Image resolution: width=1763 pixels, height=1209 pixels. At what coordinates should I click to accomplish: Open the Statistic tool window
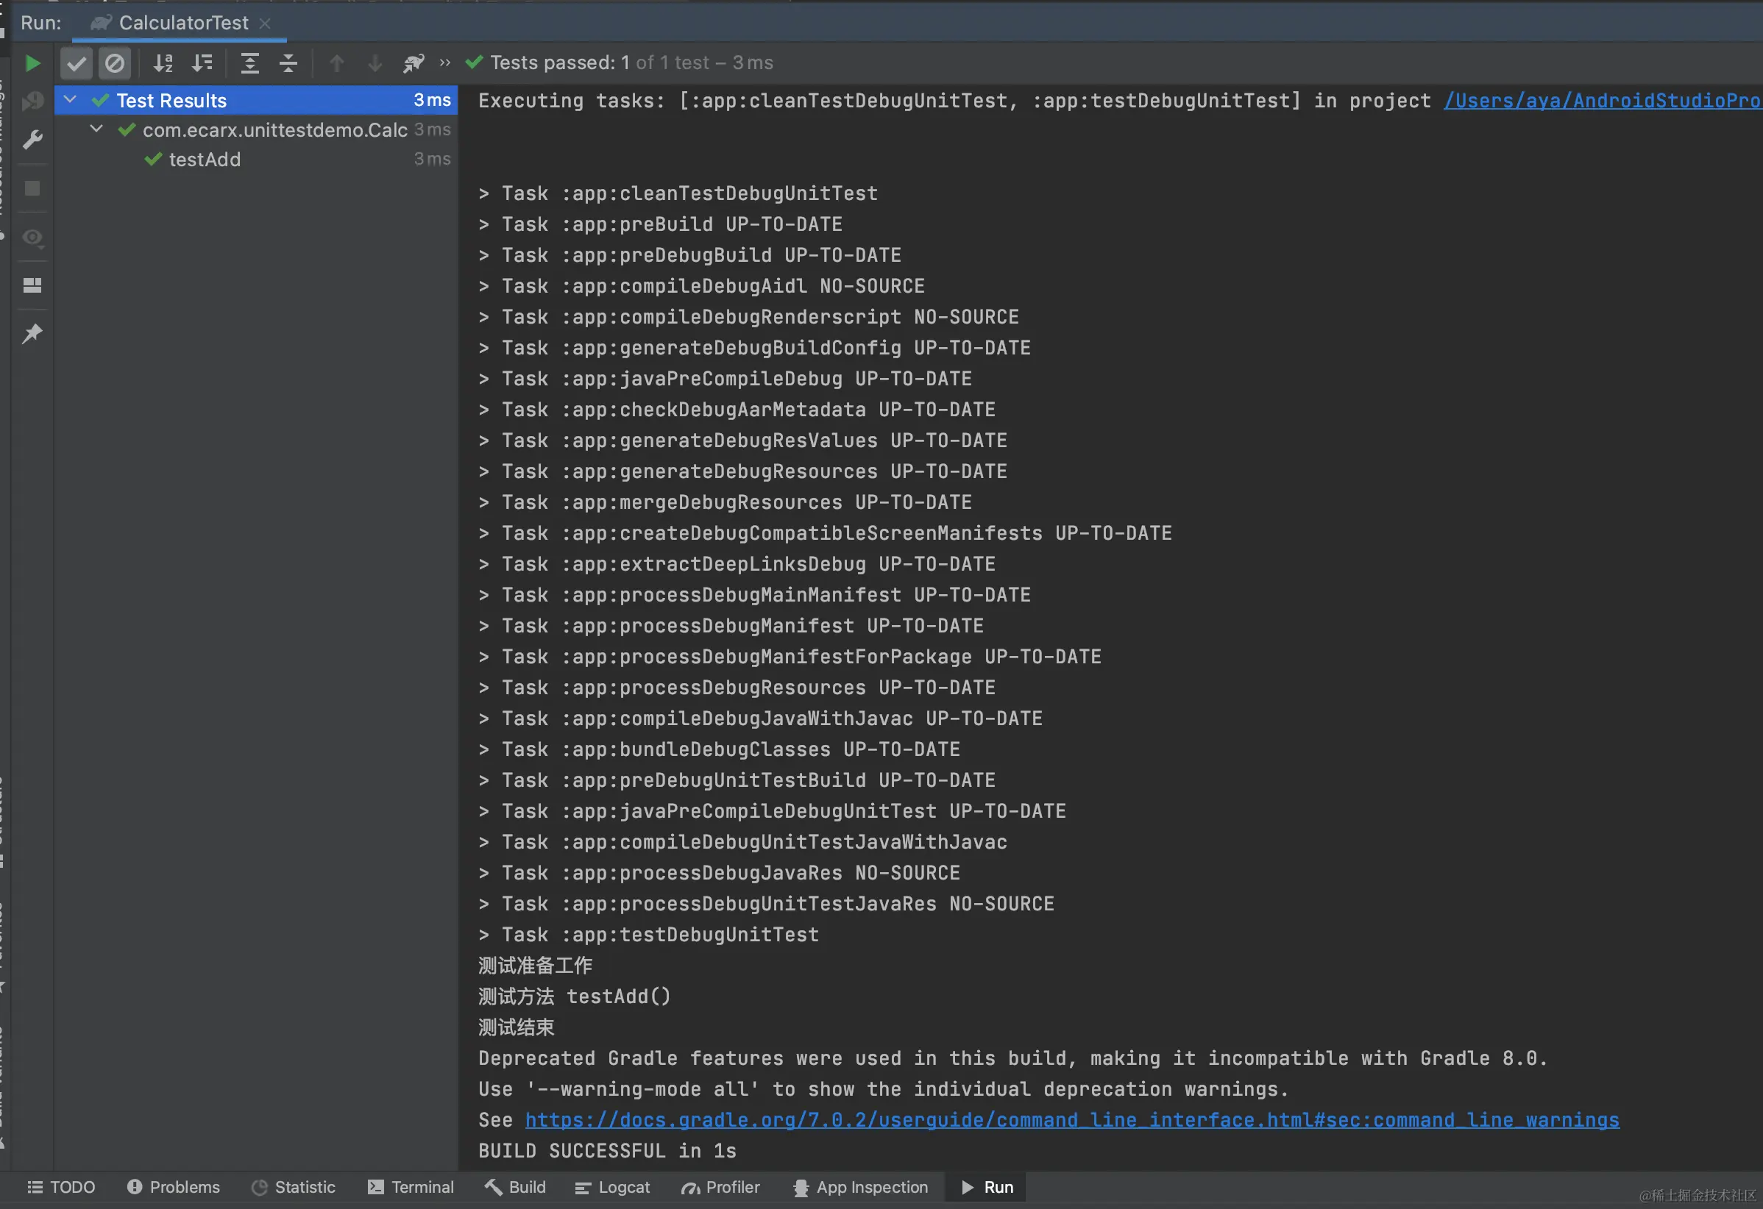[294, 1187]
